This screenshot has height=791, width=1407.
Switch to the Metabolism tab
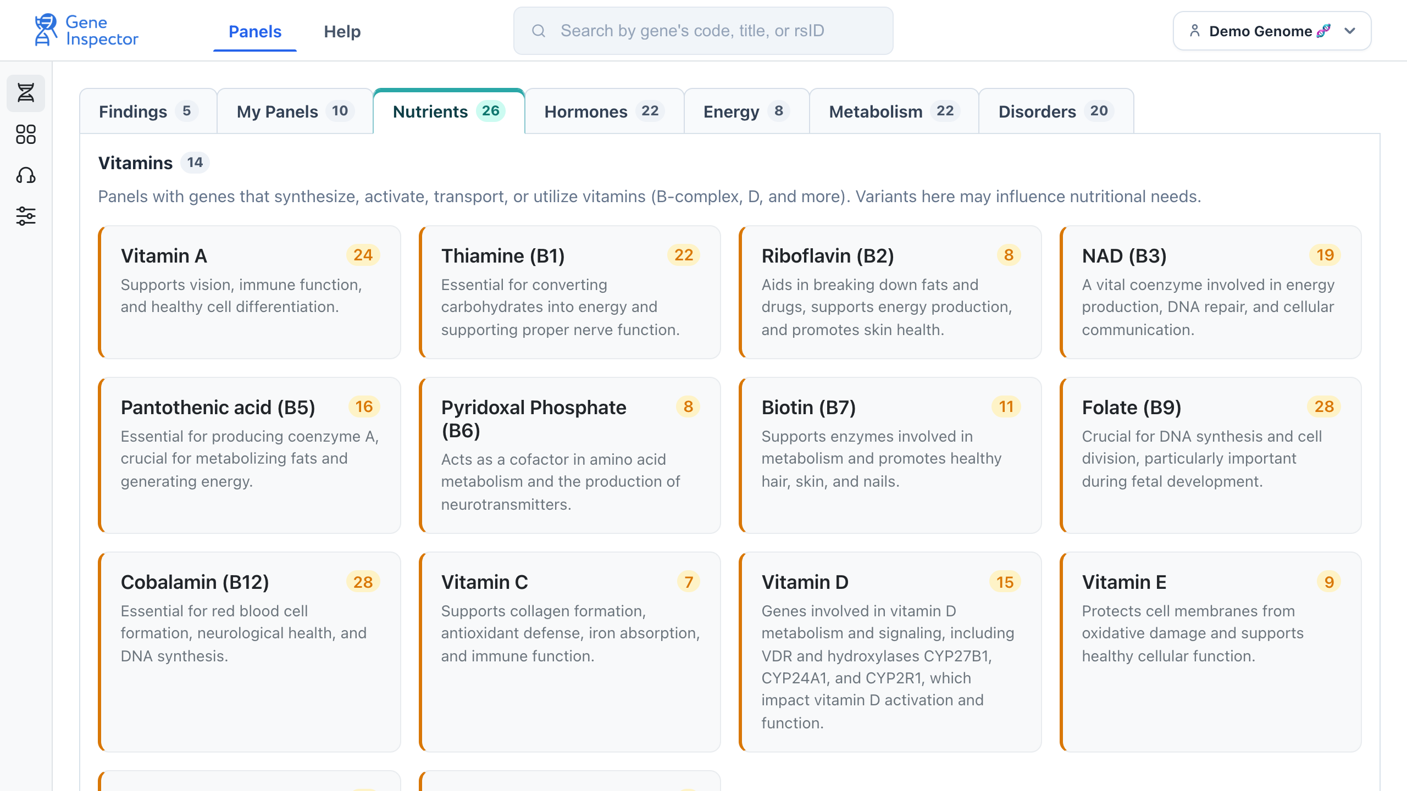(894, 112)
